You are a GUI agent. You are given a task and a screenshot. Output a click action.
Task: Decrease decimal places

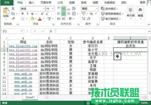88,19
